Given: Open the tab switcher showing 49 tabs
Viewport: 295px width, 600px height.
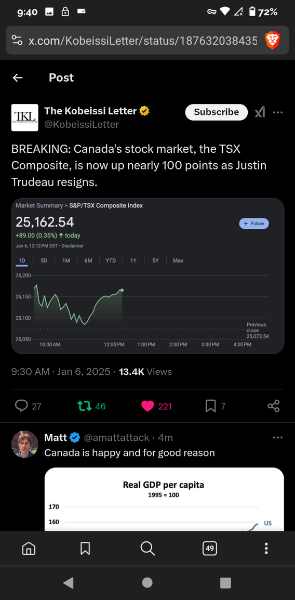Looking at the screenshot, I should [209, 549].
